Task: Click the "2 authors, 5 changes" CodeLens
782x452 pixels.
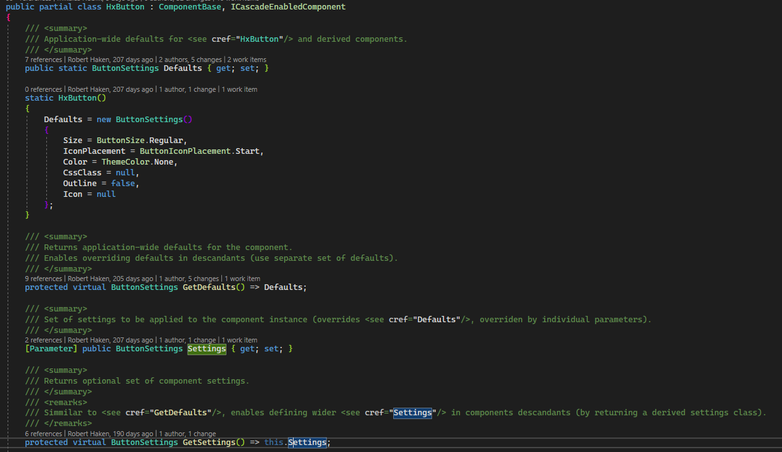Action: point(191,60)
